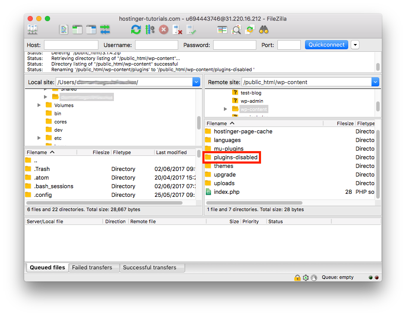
Task: Select the themes remote folder
Action: coord(223,166)
